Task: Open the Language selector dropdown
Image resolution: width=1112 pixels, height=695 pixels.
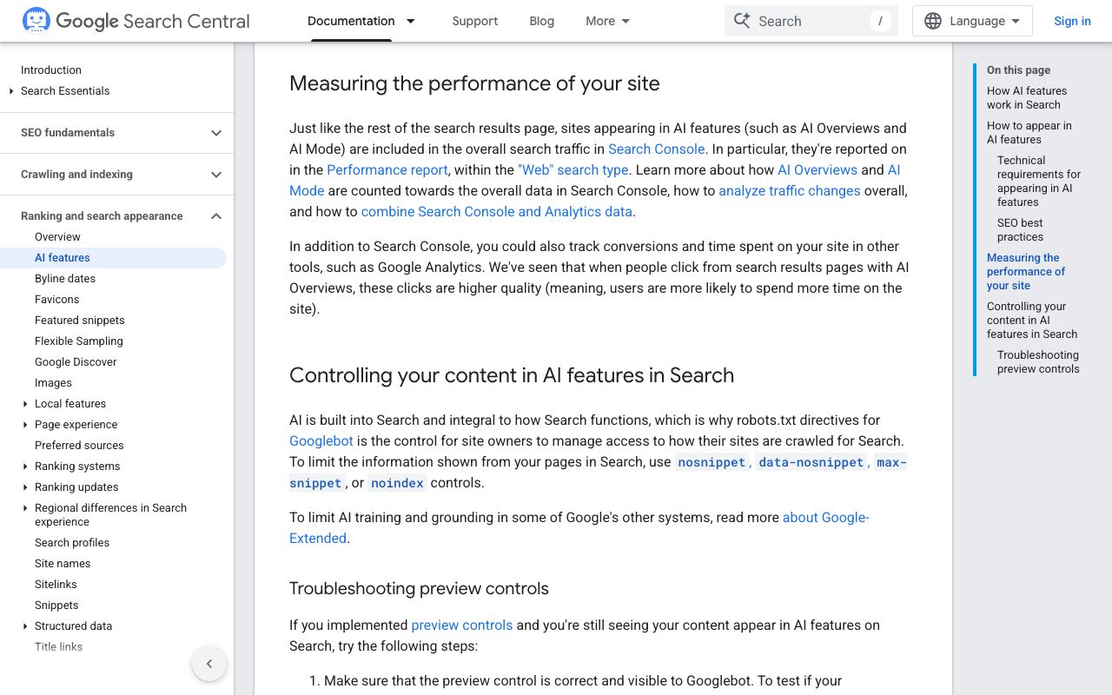Action: (972, 21)
